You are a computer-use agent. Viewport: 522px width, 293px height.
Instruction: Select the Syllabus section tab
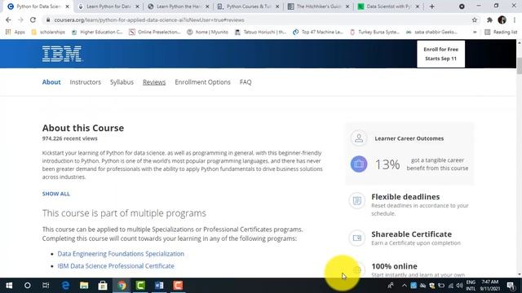(122, 82)
